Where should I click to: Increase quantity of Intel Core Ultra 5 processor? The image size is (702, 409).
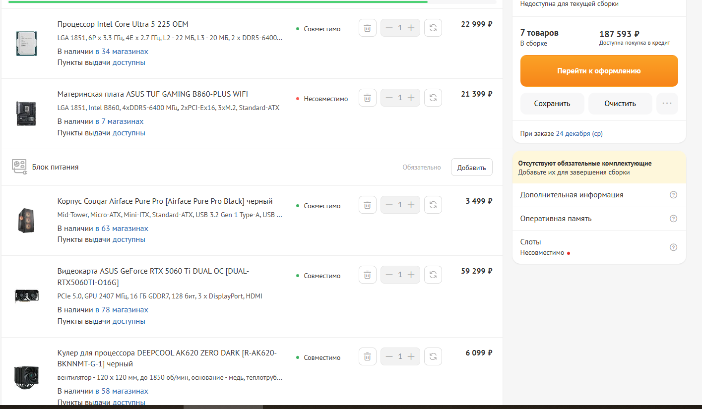(x=411, y=28)
